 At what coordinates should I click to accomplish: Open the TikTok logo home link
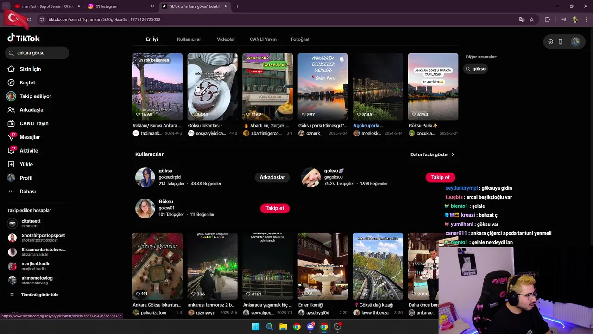coord(24,38)
